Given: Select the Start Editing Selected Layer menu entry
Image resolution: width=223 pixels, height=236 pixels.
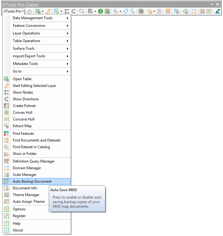Looking at the screenshot, I should tap(37, 86).
